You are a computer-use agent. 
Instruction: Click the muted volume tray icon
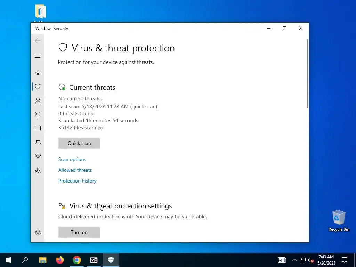[x=311, y=260]
